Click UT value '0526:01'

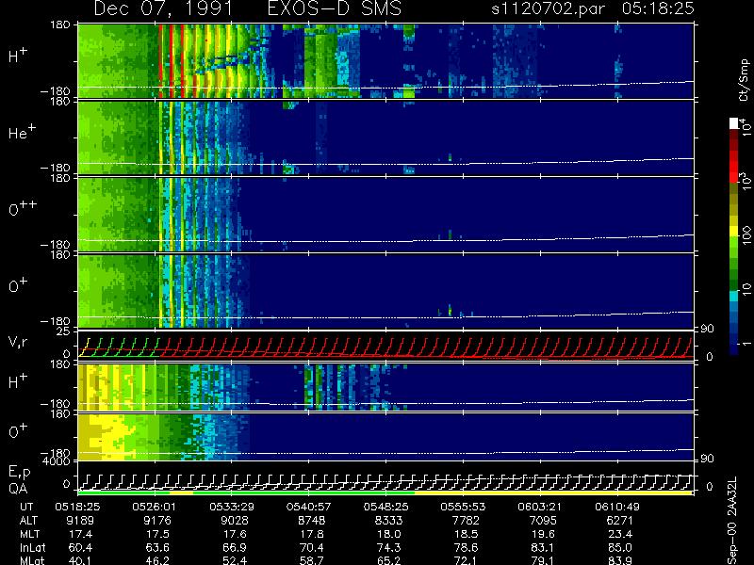(x=154, y=507)
